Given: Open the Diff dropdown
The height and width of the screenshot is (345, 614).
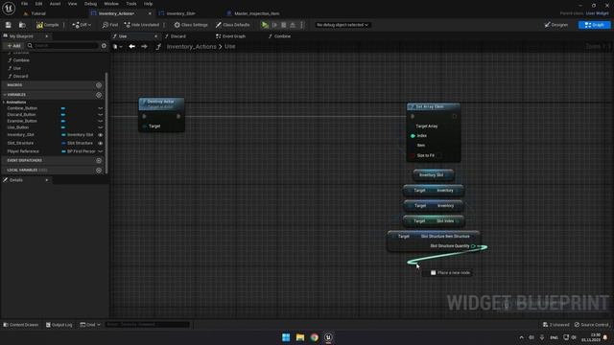Looking at the screenshot, I should 82,25.
